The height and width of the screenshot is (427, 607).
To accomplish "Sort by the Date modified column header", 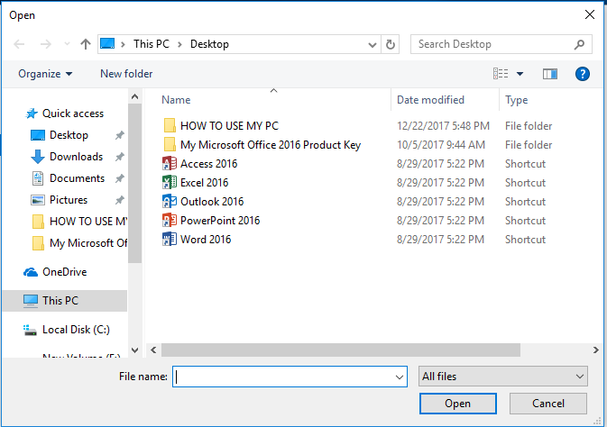I will [430, 100].
